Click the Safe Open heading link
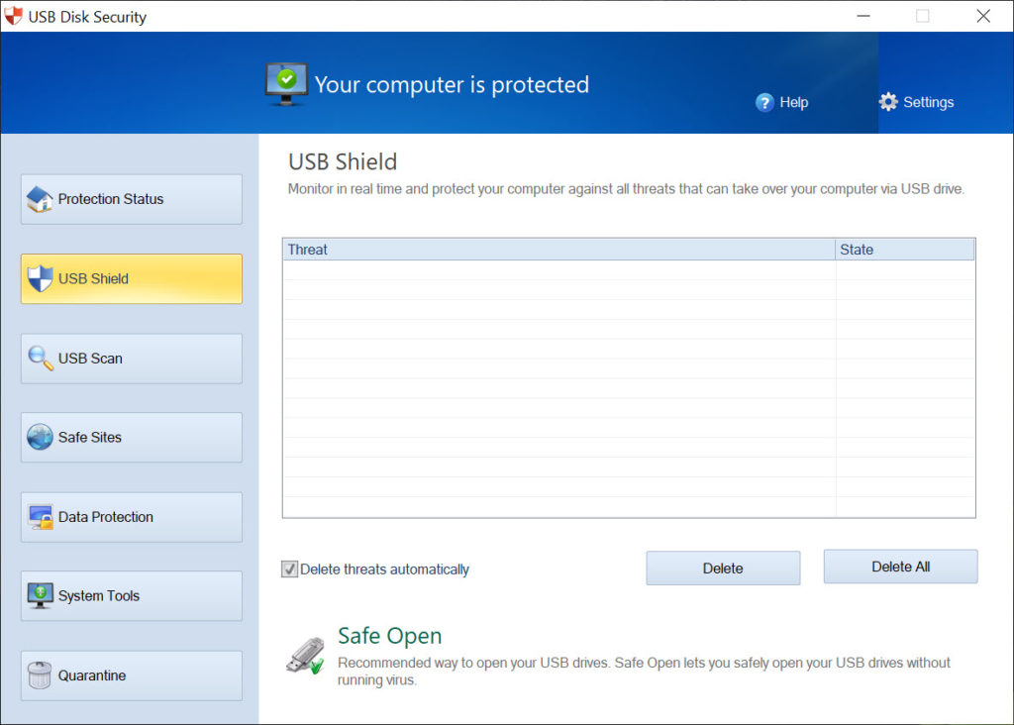1014x725 pixels. (389, 636)
